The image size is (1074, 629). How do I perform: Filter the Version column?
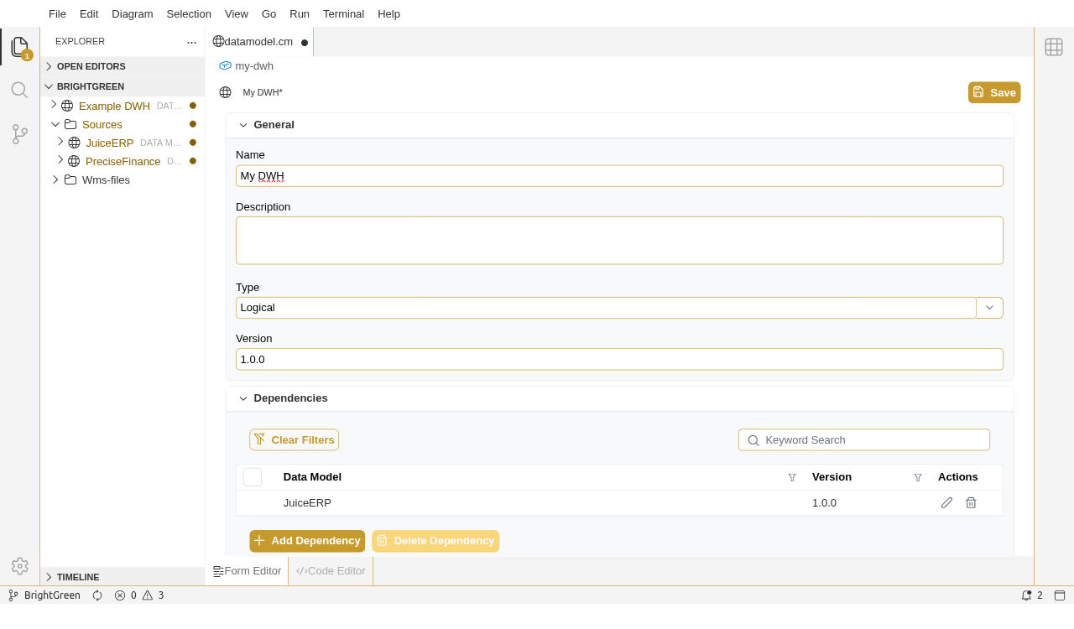(918, 477)
